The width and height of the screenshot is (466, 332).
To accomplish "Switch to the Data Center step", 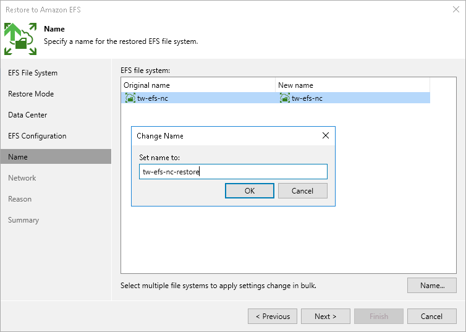I will 28,115.
